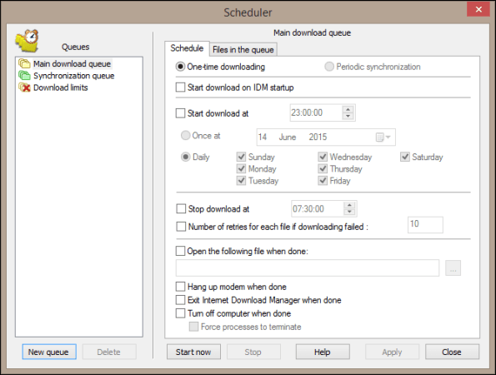This screenshot has height=375, width=496.
Task: Toggle the Wednesday checkbox
Action: [x=323, y=157]
